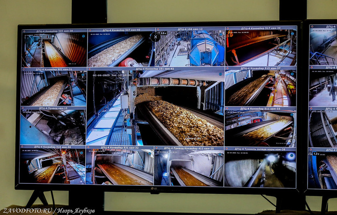Image resolution: width=337 pixels, height=215 pixels.
Task: Click record indicator dot of Конвейер 511 кам-33
Action: tap(227, 109)
